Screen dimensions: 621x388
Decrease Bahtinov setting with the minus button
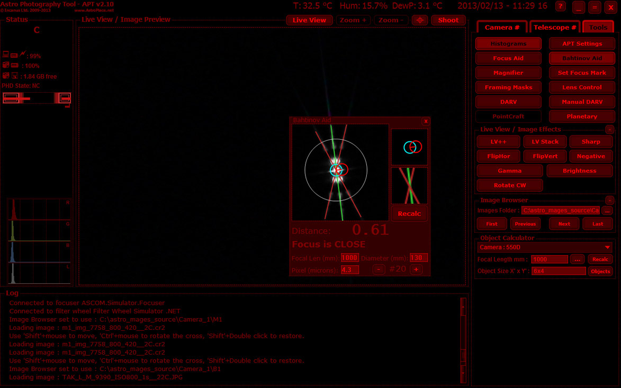(x=379, y=269)
